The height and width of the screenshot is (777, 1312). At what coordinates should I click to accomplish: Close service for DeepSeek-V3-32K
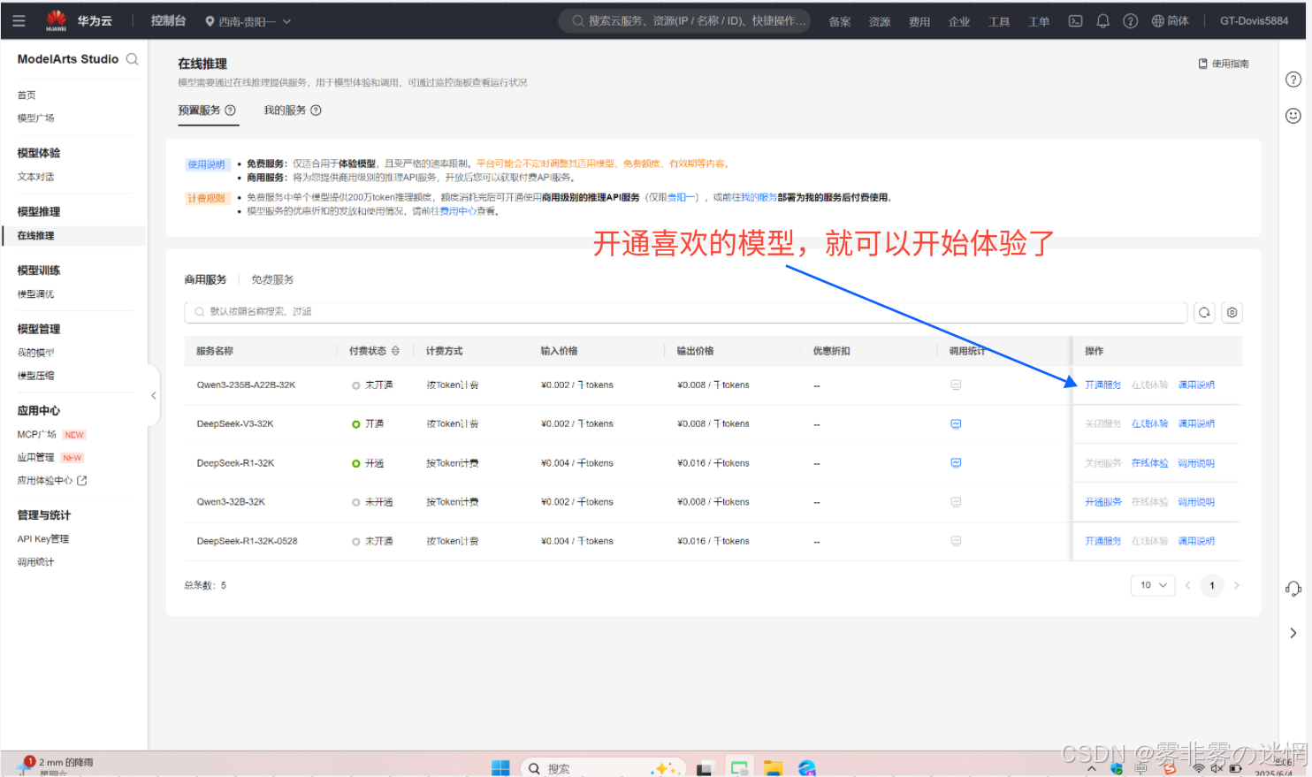coord(1102,424)
